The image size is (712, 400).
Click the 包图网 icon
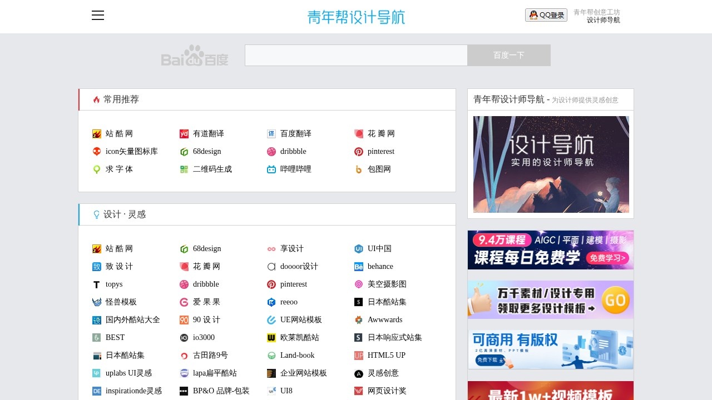[x=358, y=169]
